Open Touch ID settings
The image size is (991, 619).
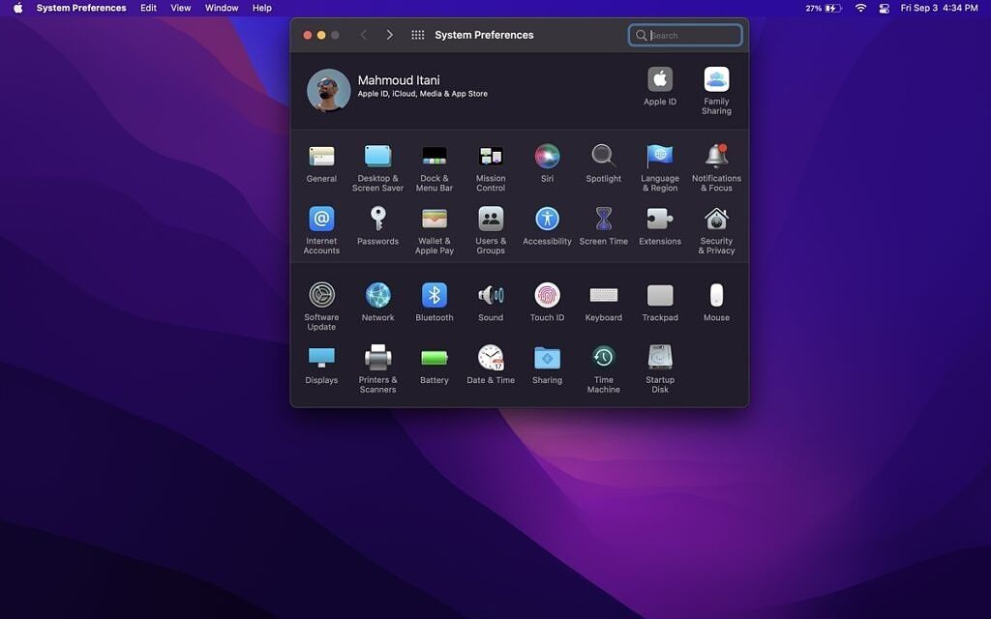(x=547, y=295)
